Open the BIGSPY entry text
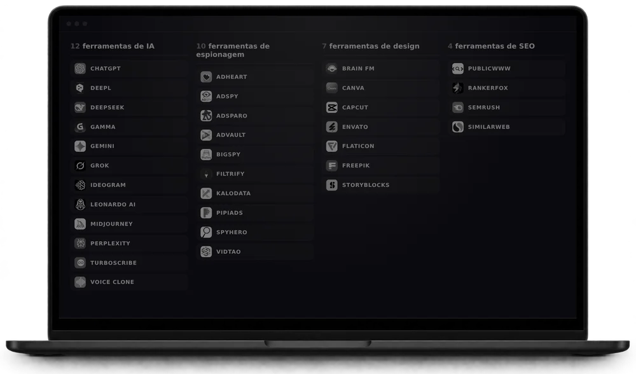Screen dimensions: 636x374 (228, 155)
